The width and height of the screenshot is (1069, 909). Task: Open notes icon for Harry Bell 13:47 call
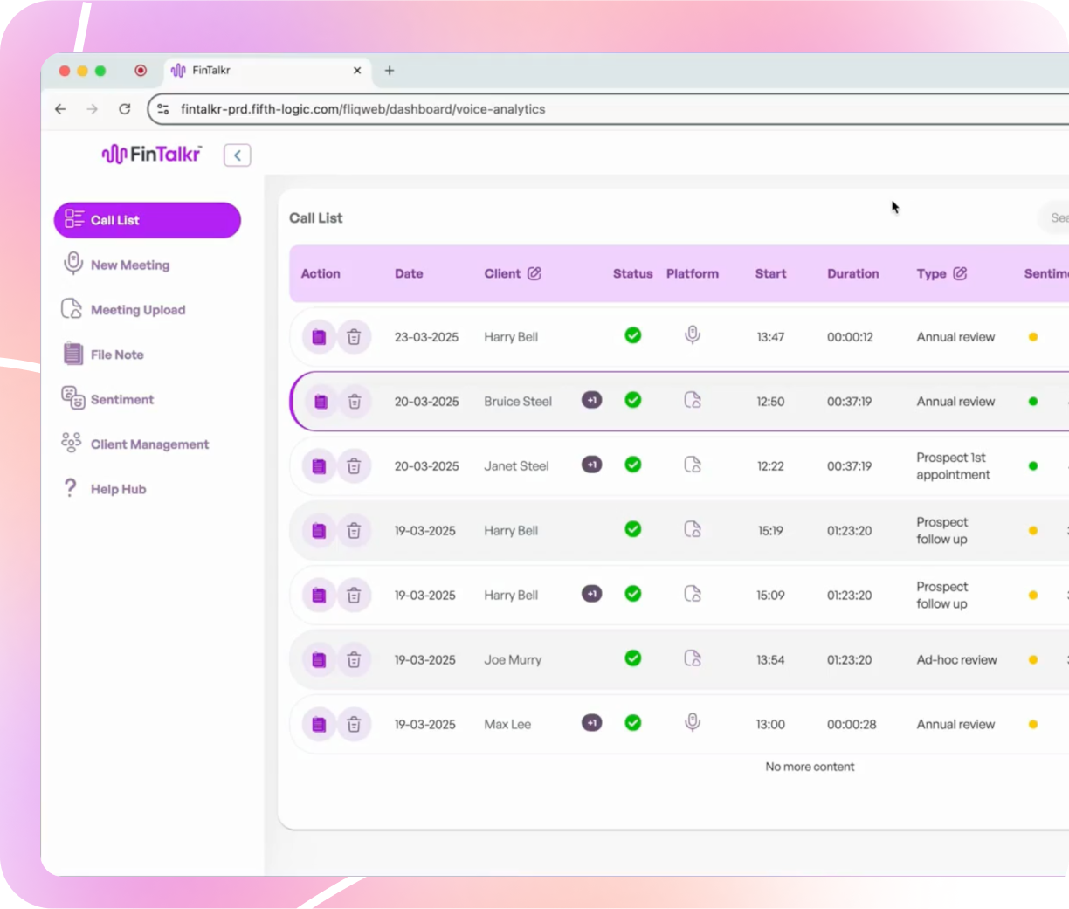tap(319, 337)
